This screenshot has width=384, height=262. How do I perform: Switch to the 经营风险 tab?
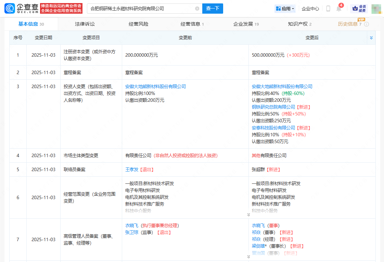coord(139,24)
